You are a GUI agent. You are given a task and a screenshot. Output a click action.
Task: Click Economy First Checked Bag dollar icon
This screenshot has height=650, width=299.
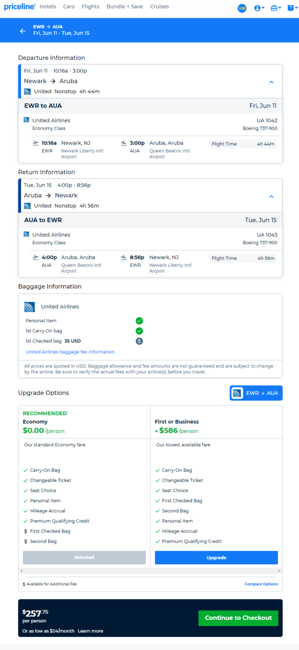(x=25, y=531)
